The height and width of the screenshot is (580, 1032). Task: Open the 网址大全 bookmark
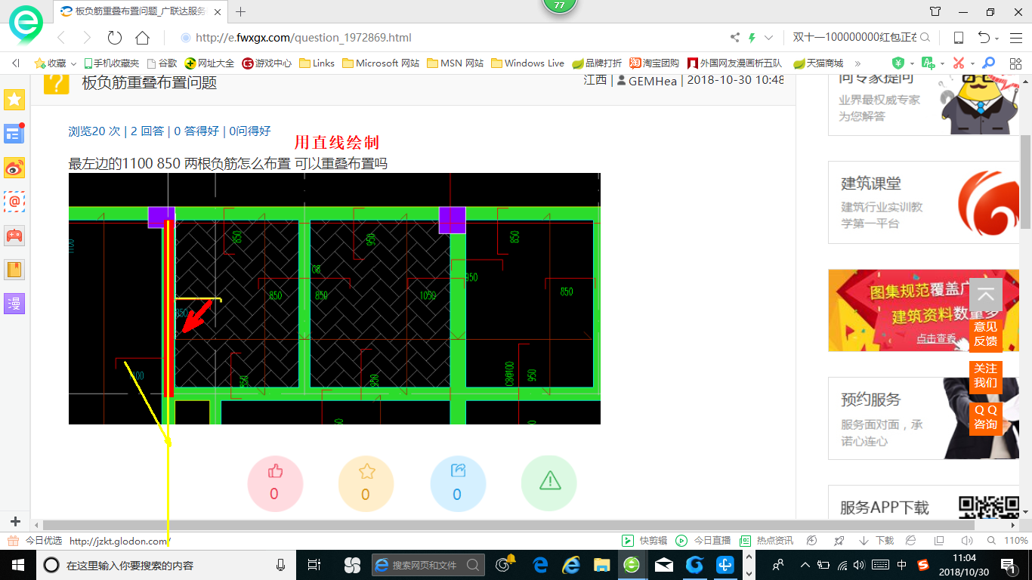(x=209, y=63)
